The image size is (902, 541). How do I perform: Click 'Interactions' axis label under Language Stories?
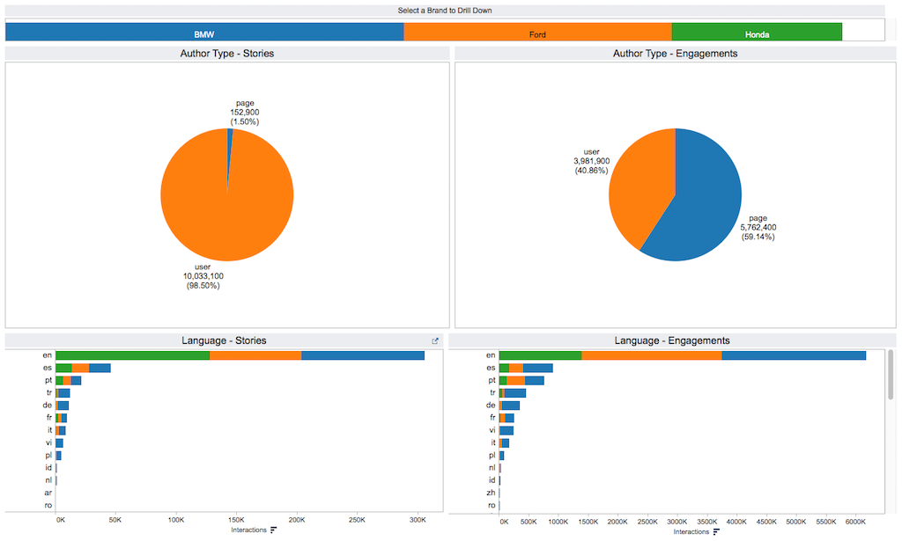[x=249, y=530]
